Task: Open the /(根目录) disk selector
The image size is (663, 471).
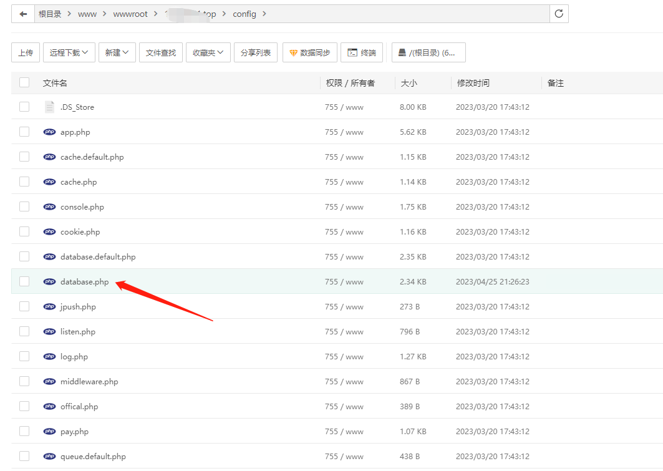Action: pos(428,52)
